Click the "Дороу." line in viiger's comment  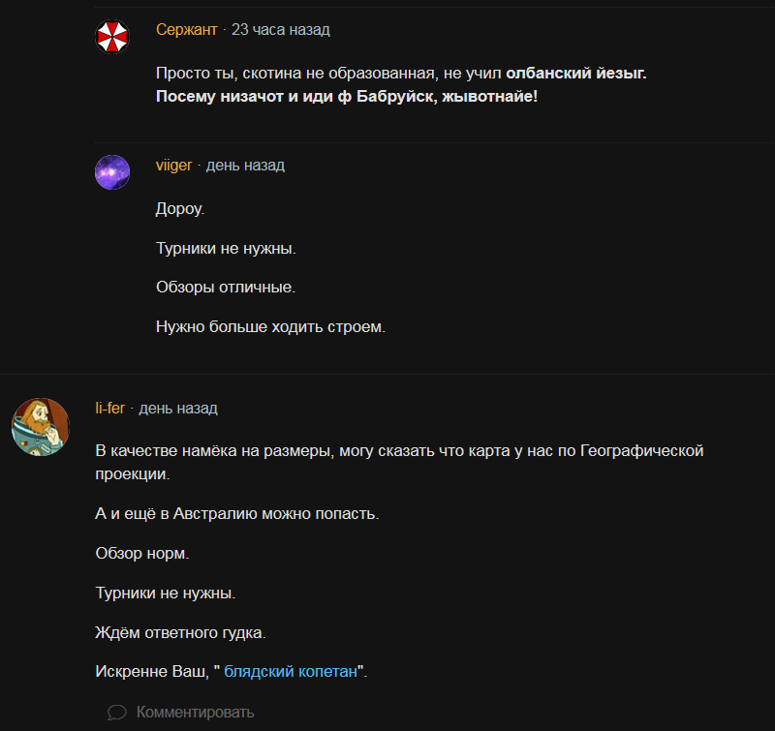click(x=180, y=208)
